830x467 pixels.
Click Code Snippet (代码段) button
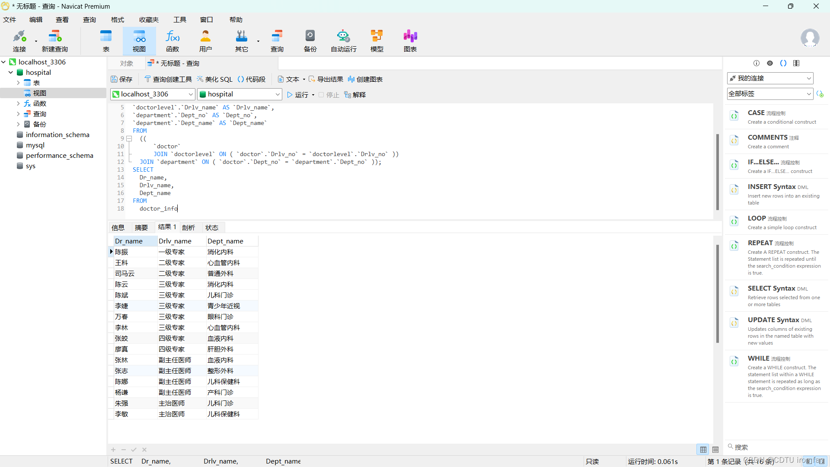[252, 79]
